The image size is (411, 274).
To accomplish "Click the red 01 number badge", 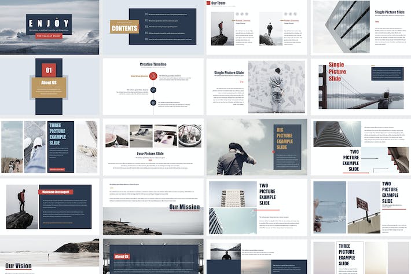I will click(49, 70).
